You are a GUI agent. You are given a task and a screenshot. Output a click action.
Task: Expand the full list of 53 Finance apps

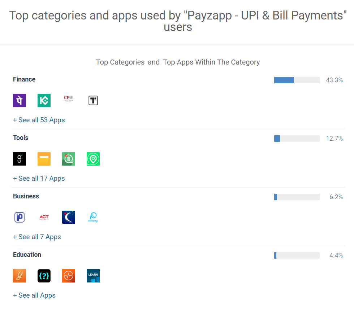(x=39, y=120)
